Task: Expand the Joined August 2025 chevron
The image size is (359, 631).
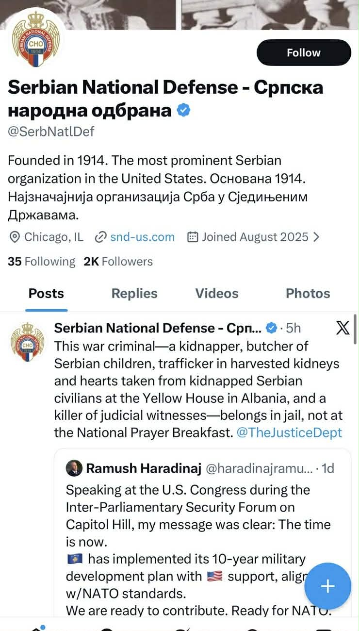Action: tap(316, 237)
